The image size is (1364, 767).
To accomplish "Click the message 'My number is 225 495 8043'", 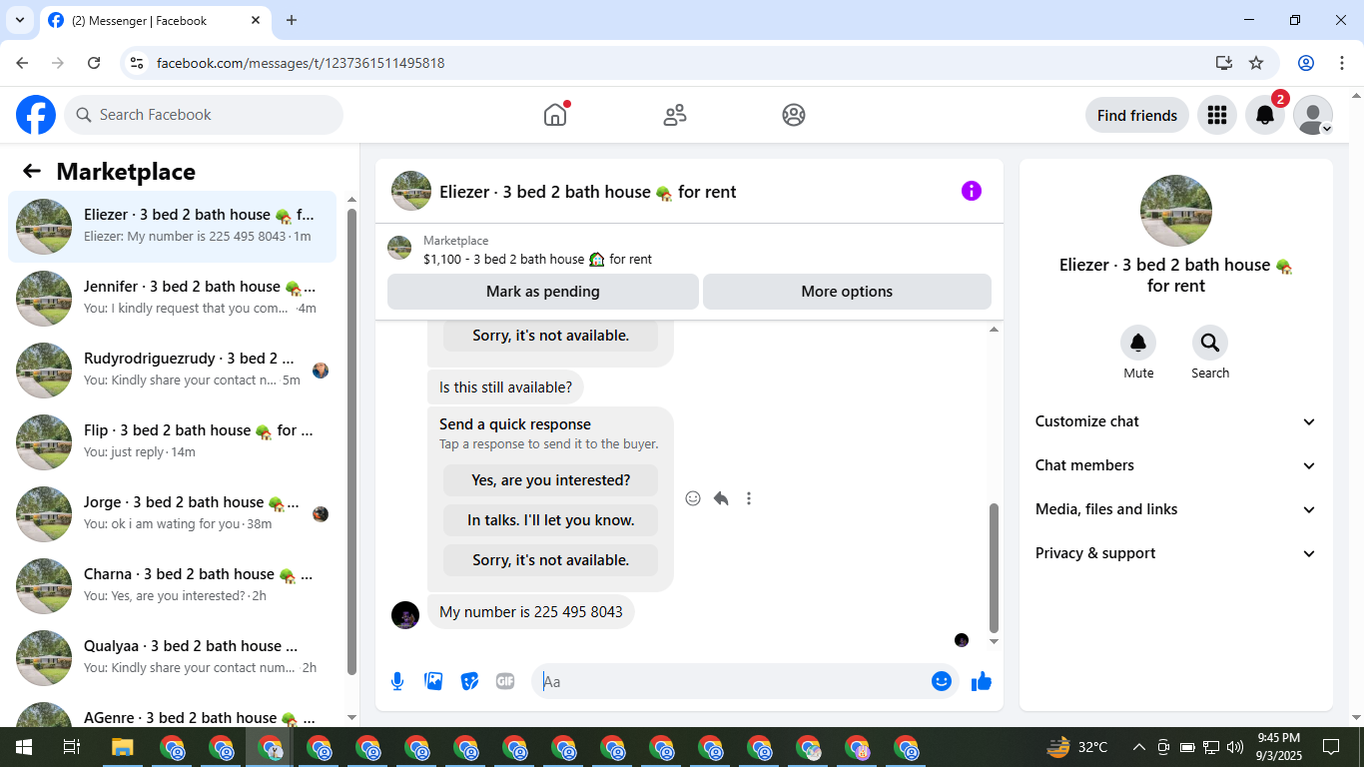I will point(531,612).
